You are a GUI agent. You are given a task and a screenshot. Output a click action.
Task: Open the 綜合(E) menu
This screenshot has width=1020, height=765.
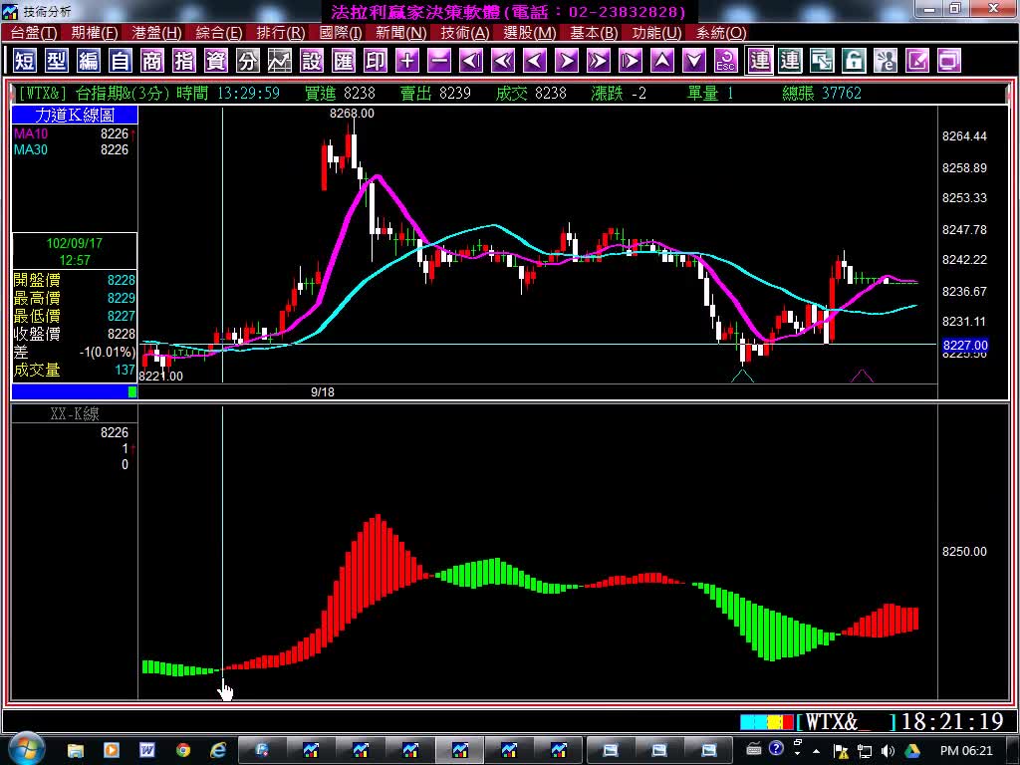pyautogui.click(x=219, y=33)
